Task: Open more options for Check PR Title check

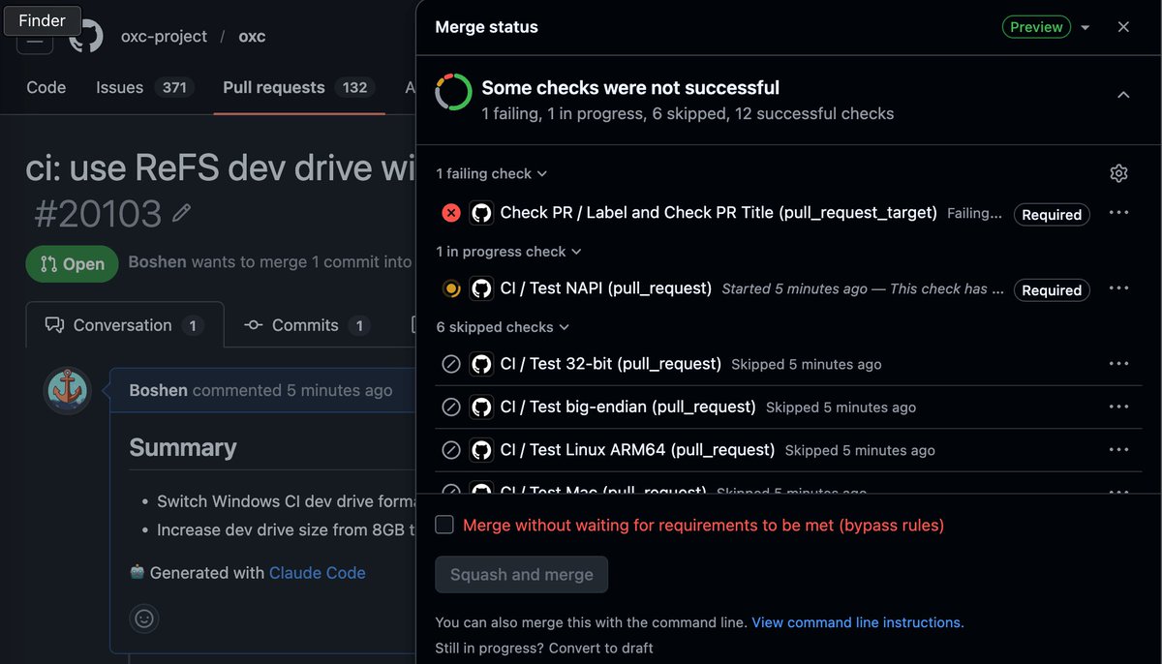Action: coord(1118,213)
